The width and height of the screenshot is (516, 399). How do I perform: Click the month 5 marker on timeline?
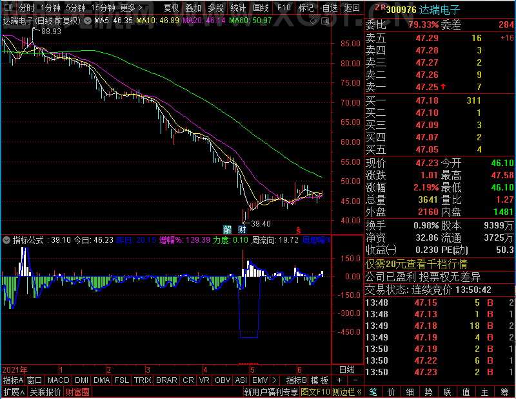point(252,370)
